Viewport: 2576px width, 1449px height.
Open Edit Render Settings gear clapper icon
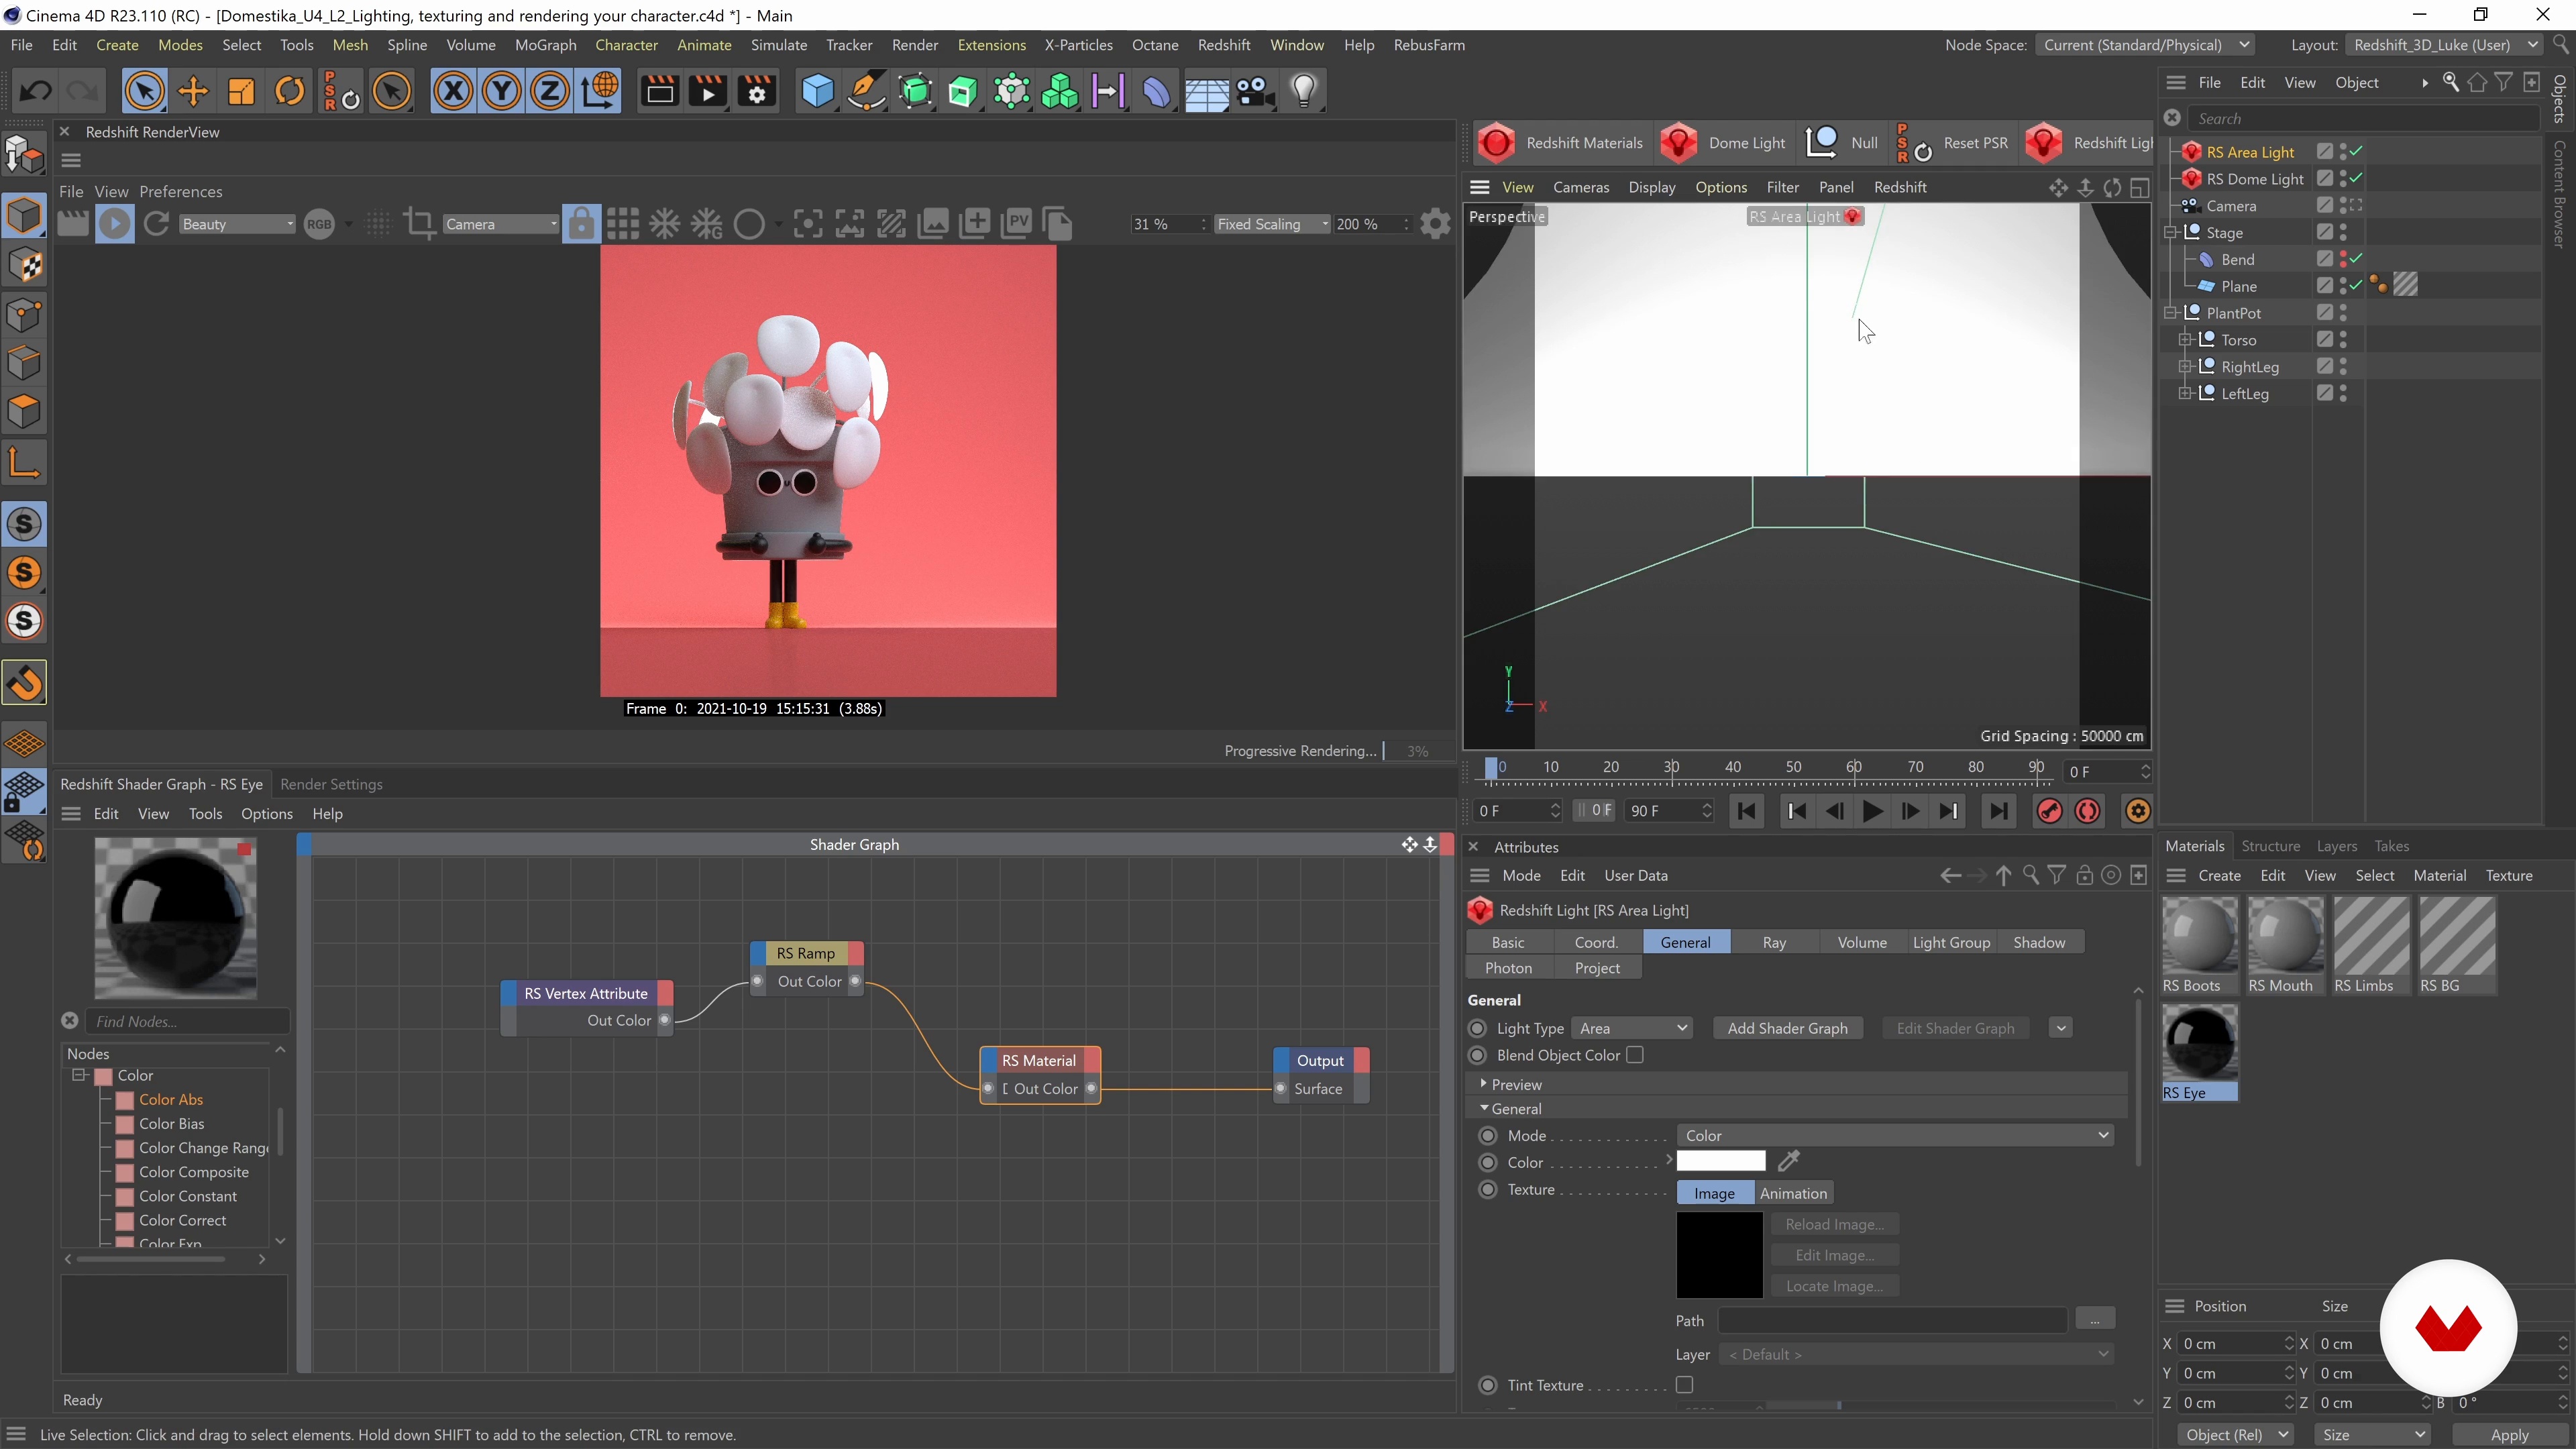point(757,92)
